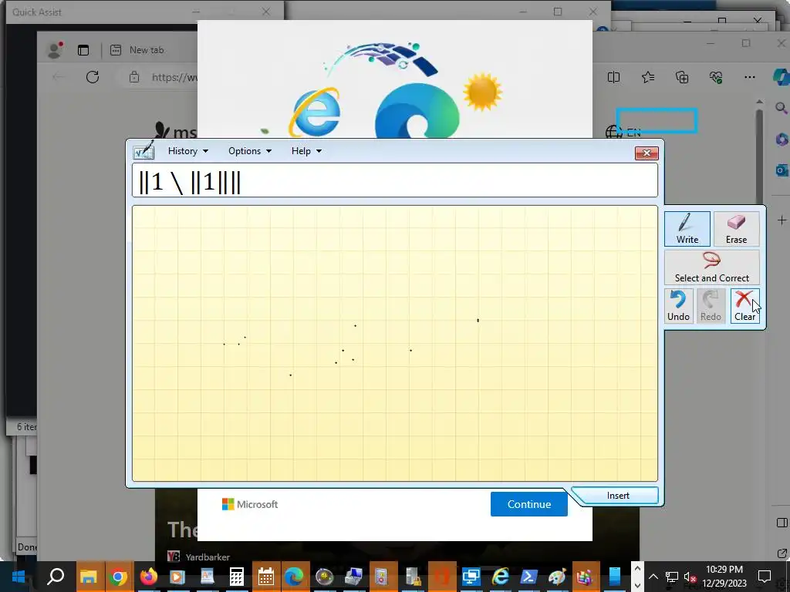790x592 pixels.
Task: Open network status tray icon
Action: coord(672,577)
